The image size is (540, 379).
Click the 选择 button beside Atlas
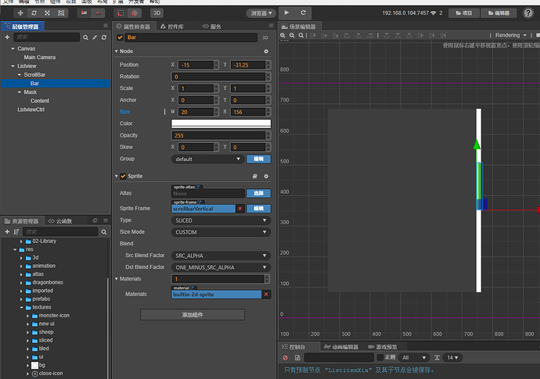click(x=258, y=193)
